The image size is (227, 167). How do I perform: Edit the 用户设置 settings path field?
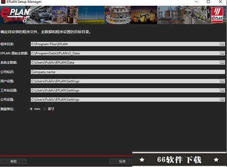click(125, 81)
